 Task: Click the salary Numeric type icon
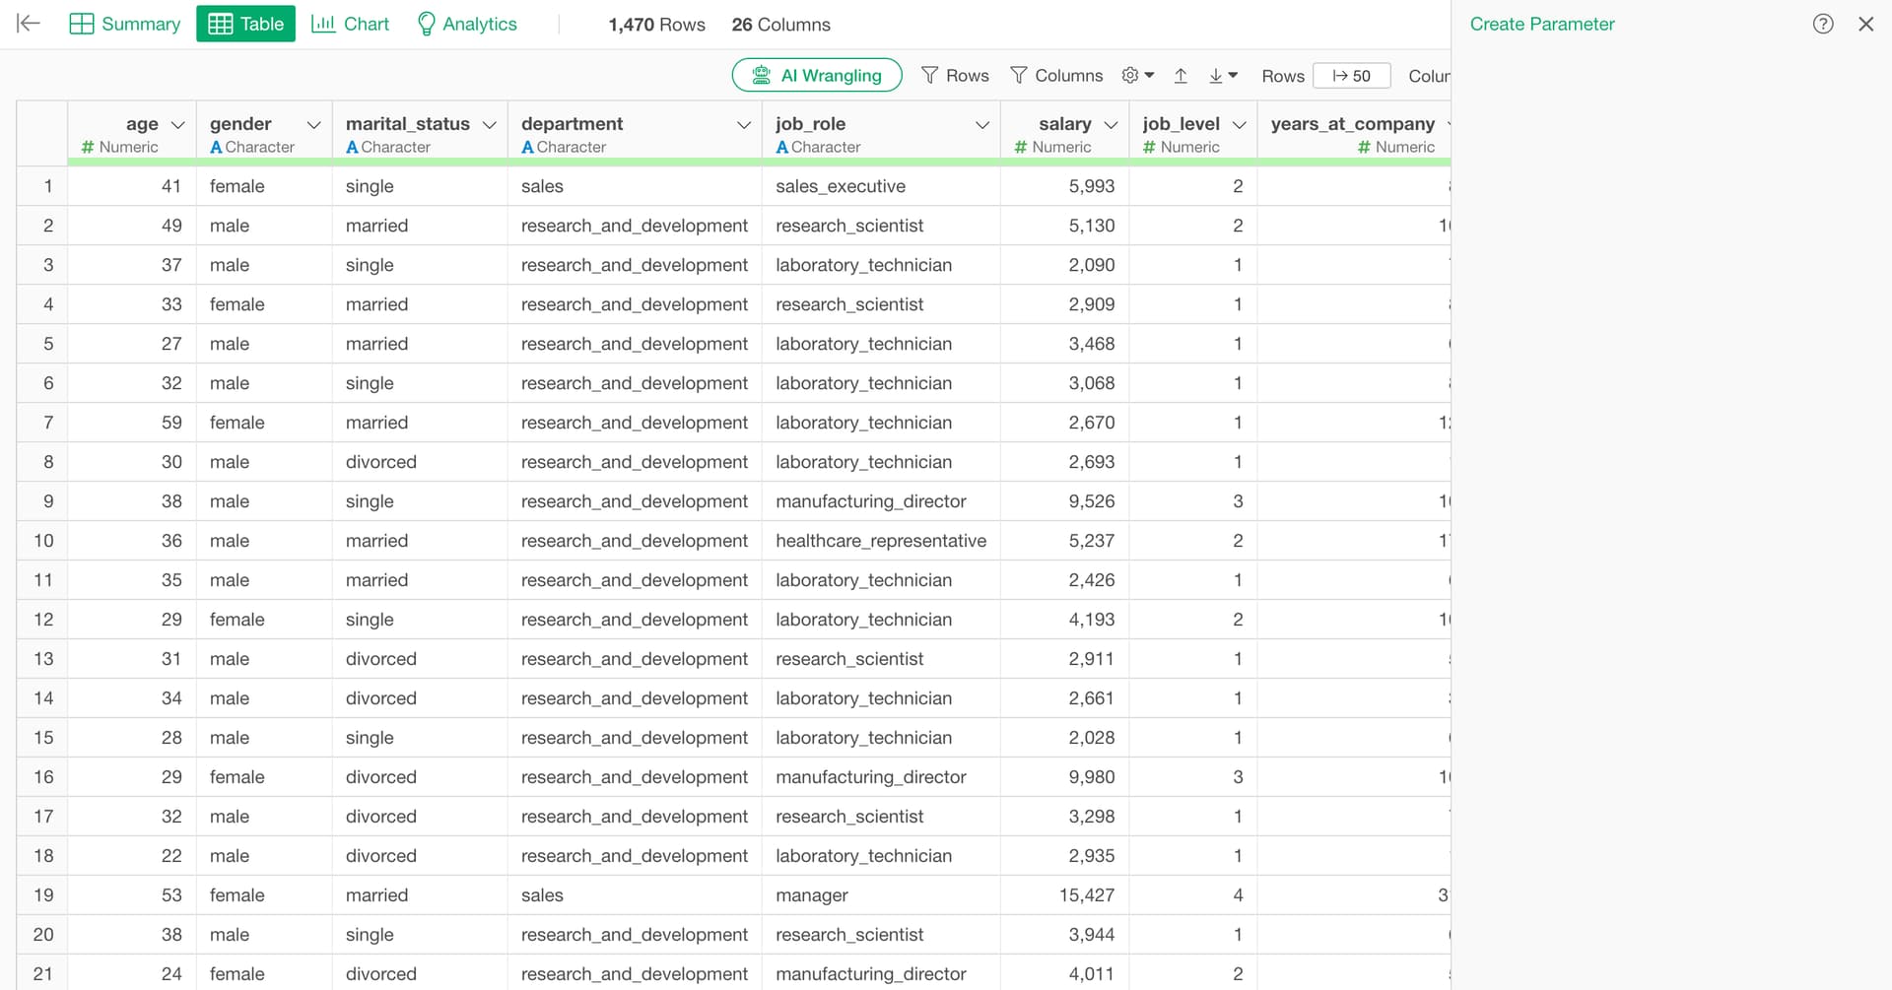coord(1021,147)
